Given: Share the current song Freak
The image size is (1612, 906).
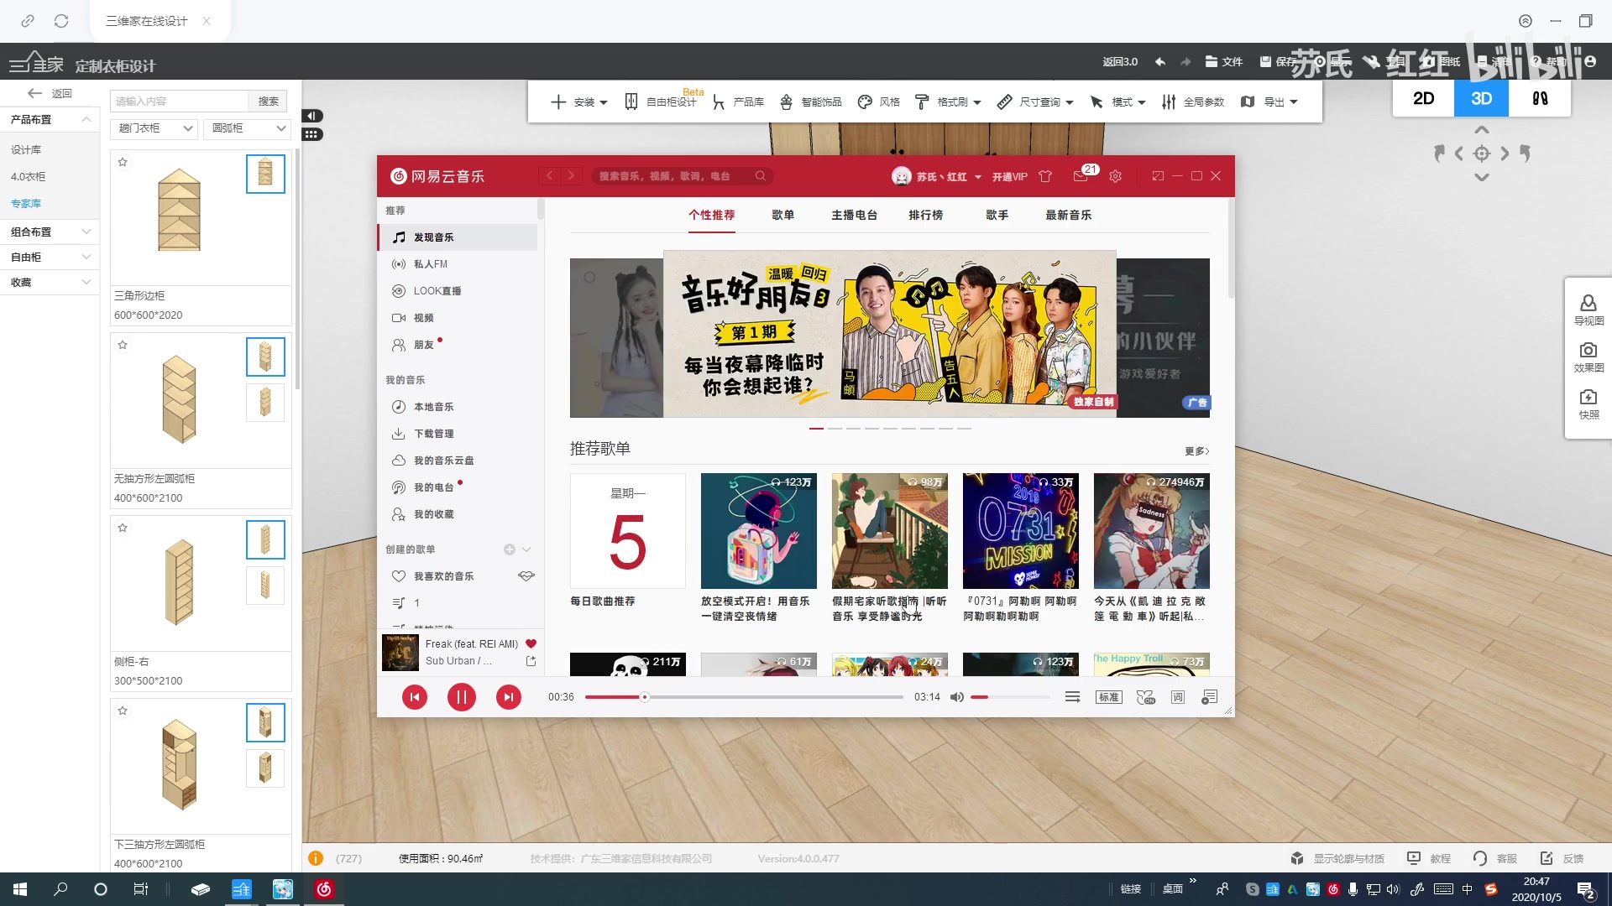Looking at the screenshot, I should [531, 661].
